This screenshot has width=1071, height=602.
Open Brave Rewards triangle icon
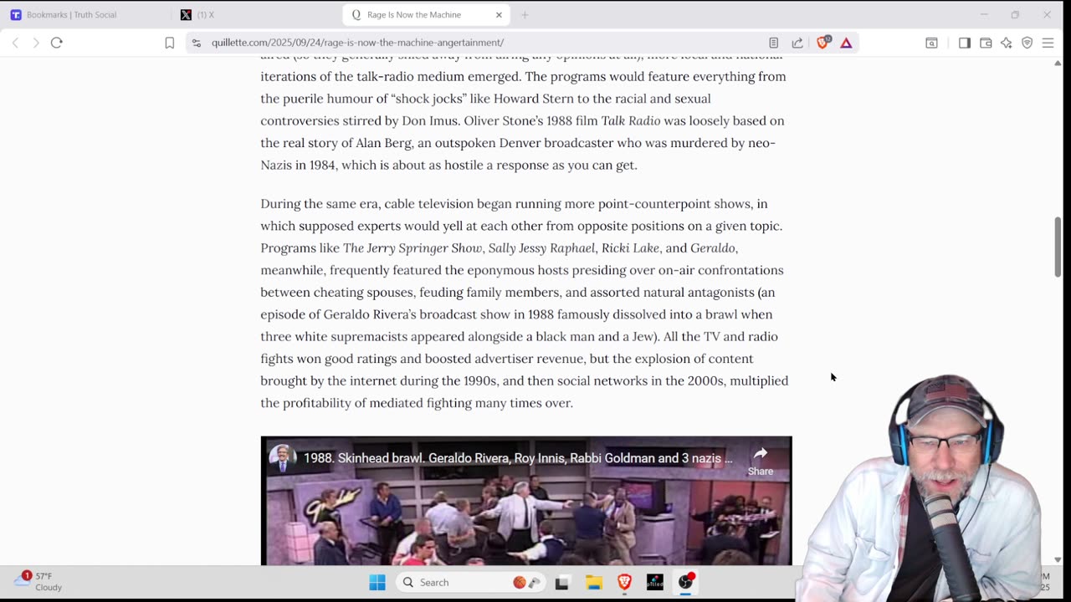[846, 43]
